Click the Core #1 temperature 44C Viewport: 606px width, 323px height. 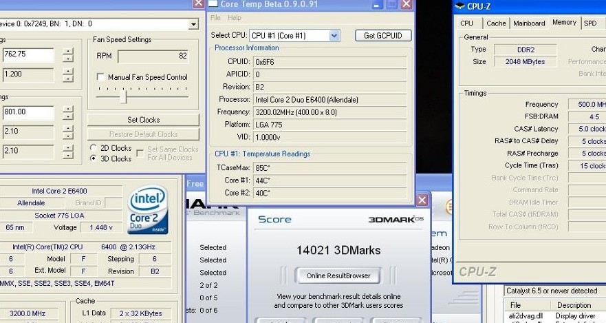330,180
